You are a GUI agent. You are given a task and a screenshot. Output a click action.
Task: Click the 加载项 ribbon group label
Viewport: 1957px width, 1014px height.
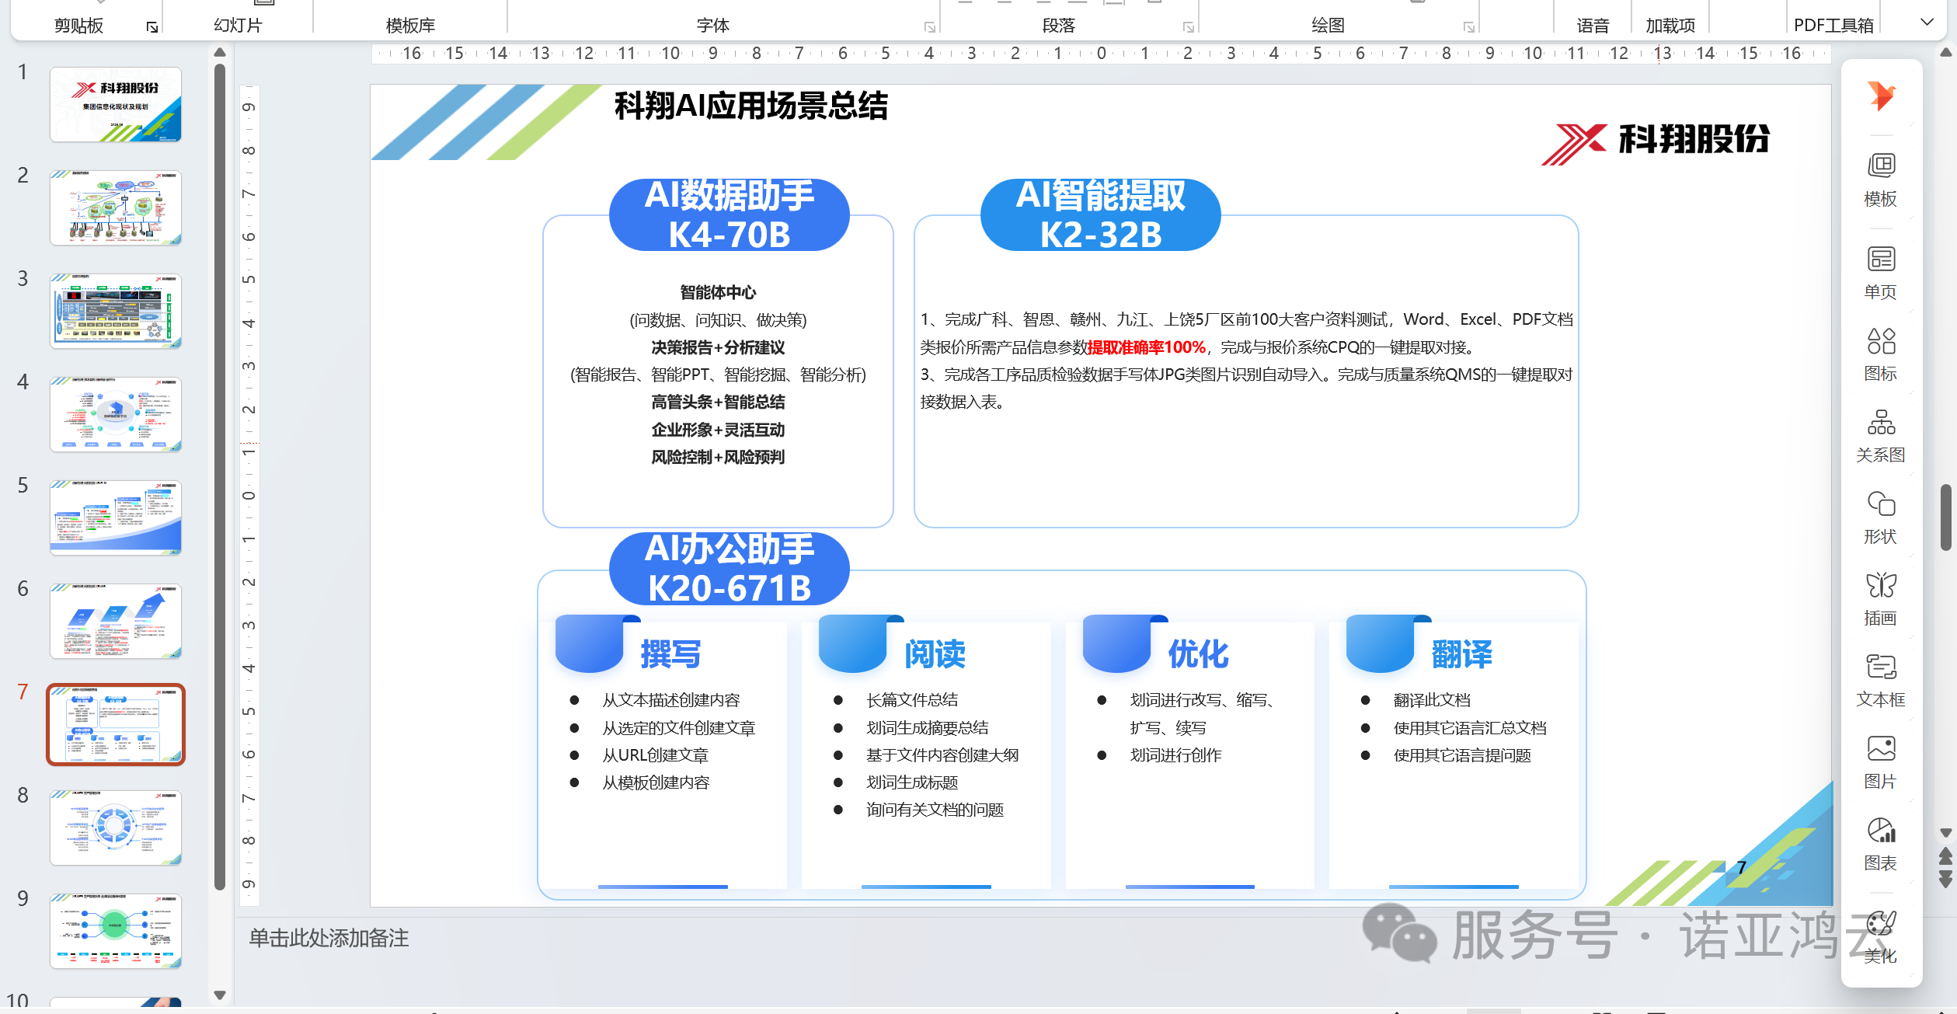pos(1670,26)
